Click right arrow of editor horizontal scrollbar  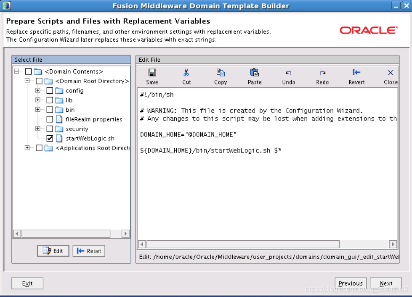click(393, 244)
